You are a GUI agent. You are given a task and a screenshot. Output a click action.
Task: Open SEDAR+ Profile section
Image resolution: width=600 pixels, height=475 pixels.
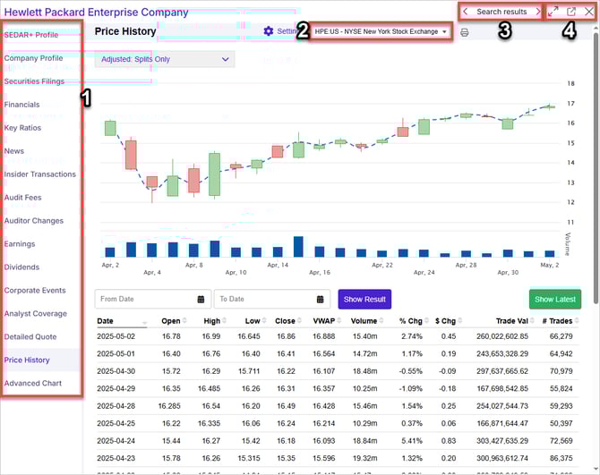coord(31,35)
